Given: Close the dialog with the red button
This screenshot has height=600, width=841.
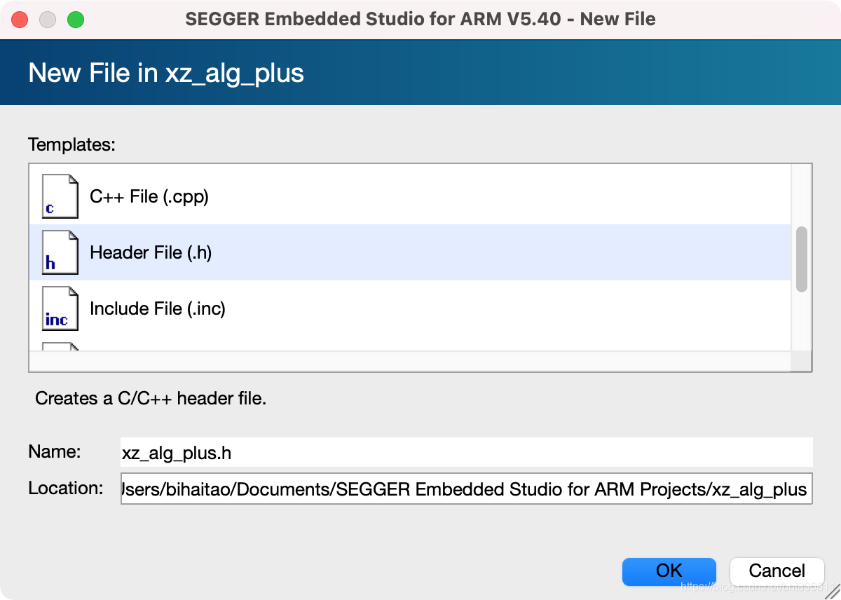Looking at the screenshot, I should pyautogui.click(x=20, y=19).
